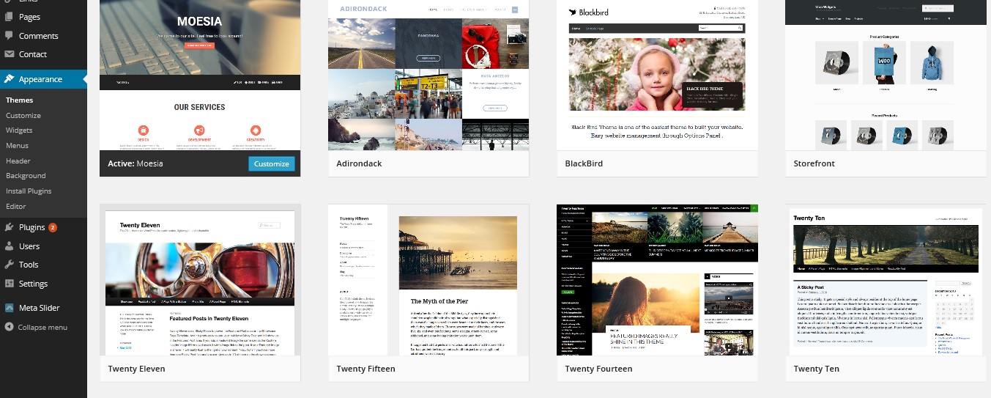
Task: Click the BlackBird theme name
Action: [x=584, y=163]
